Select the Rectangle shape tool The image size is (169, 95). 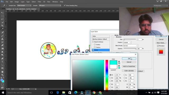pos(2,68)
